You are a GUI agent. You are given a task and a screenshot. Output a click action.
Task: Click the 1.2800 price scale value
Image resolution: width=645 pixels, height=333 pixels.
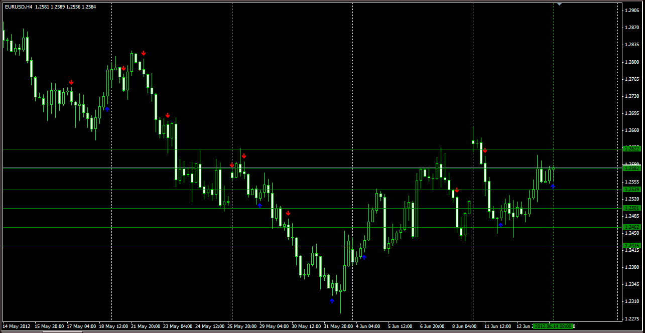pos(632,62)
